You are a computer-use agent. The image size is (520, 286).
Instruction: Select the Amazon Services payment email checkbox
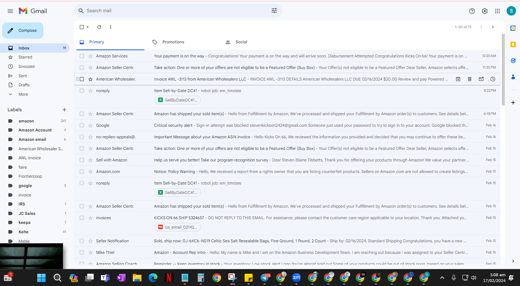pos(82,56)
